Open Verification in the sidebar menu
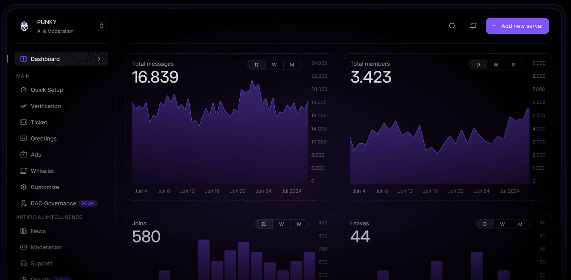 point(46,106)
